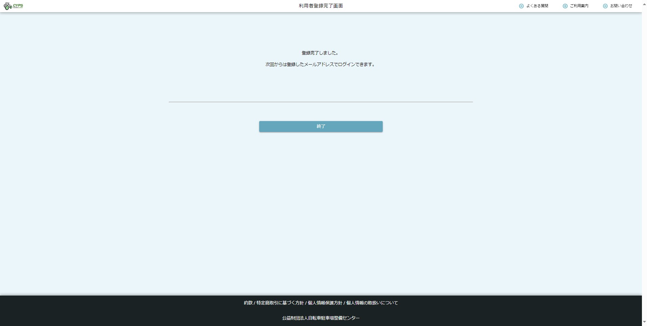The height and width of the screenshot is (326, 647).
Task: Open the よくある質問 FAQ link
Action: click(537, 6)
